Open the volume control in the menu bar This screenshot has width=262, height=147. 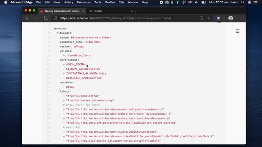click(196, 2)
